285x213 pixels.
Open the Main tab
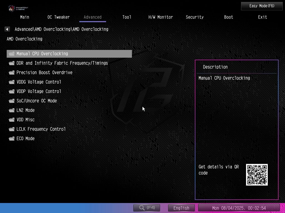24,17
